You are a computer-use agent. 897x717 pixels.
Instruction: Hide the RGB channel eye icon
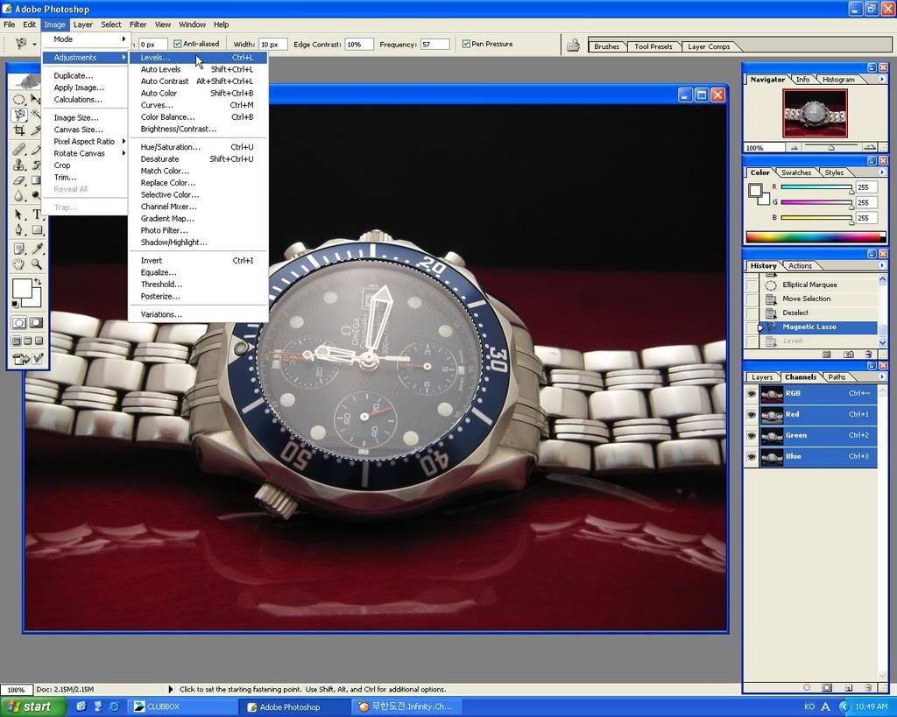point(752,394)
